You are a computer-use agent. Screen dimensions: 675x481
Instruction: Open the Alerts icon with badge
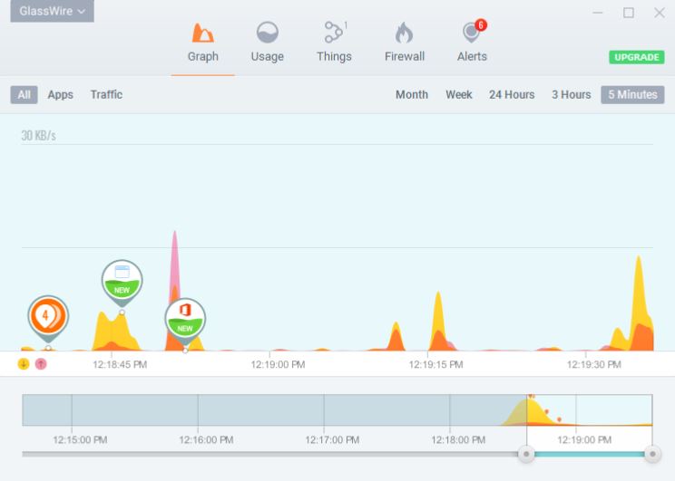(471, 34)
